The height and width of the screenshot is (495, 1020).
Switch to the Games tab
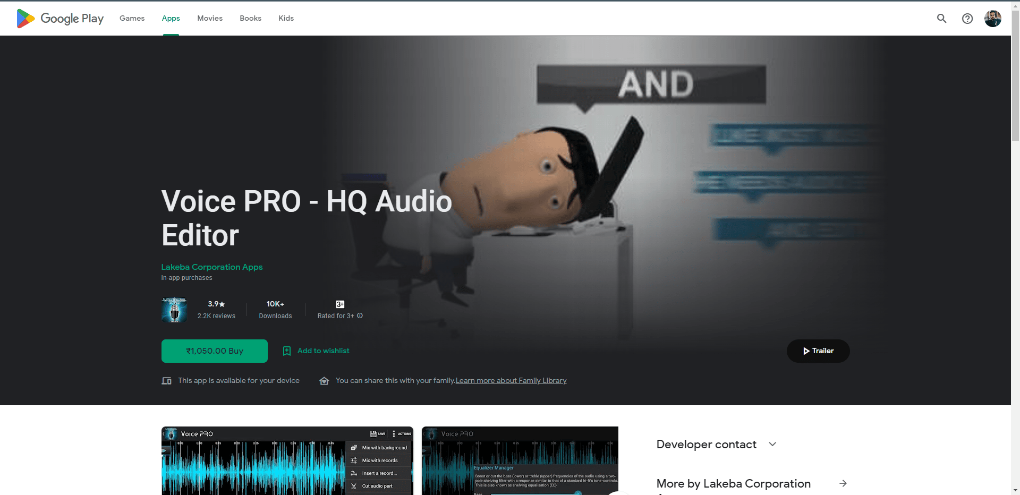(132, 19)
